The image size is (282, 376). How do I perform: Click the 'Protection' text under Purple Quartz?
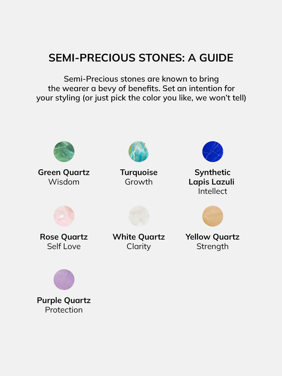pos(64,310)
